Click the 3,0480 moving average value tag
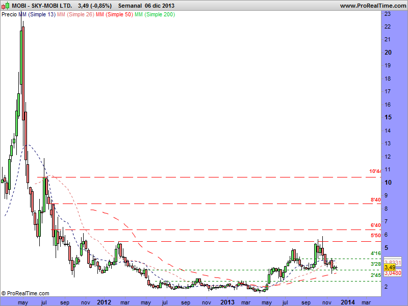The width and height of the screenshot is (408, 306). 393,273
